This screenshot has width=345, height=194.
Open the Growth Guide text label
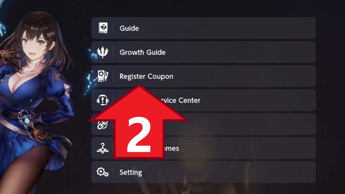143,52
